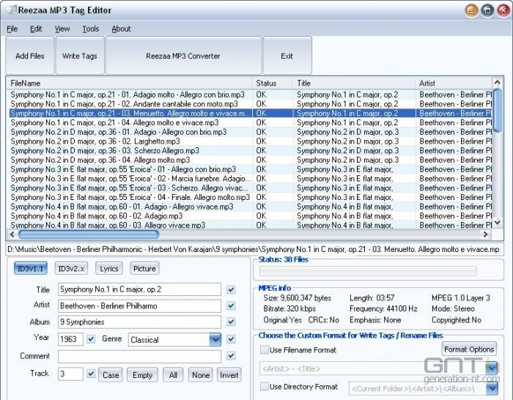Image resolution: width=513 pixels, height=400 pixels.
Task: Enable Use Filename Format checkbox
Action: (265, 349)
